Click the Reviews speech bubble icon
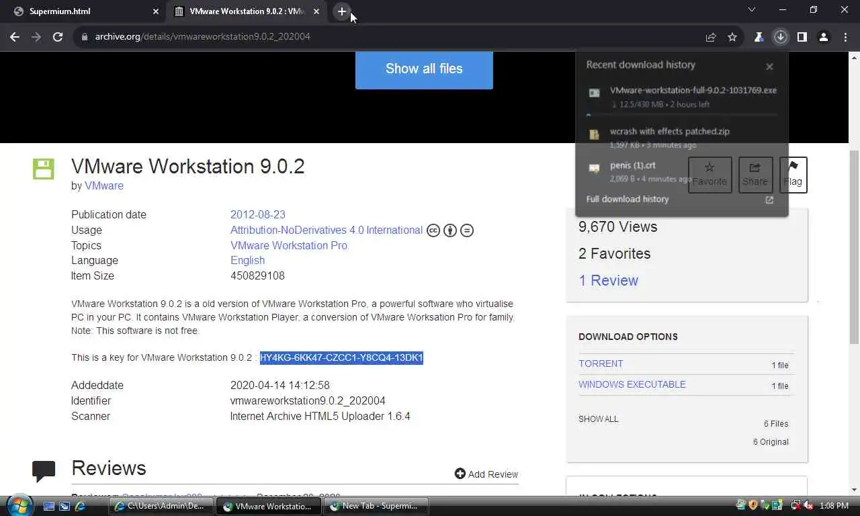Viewport: 860px width, 516px height. pyautogui.click(x=44, y=471)
